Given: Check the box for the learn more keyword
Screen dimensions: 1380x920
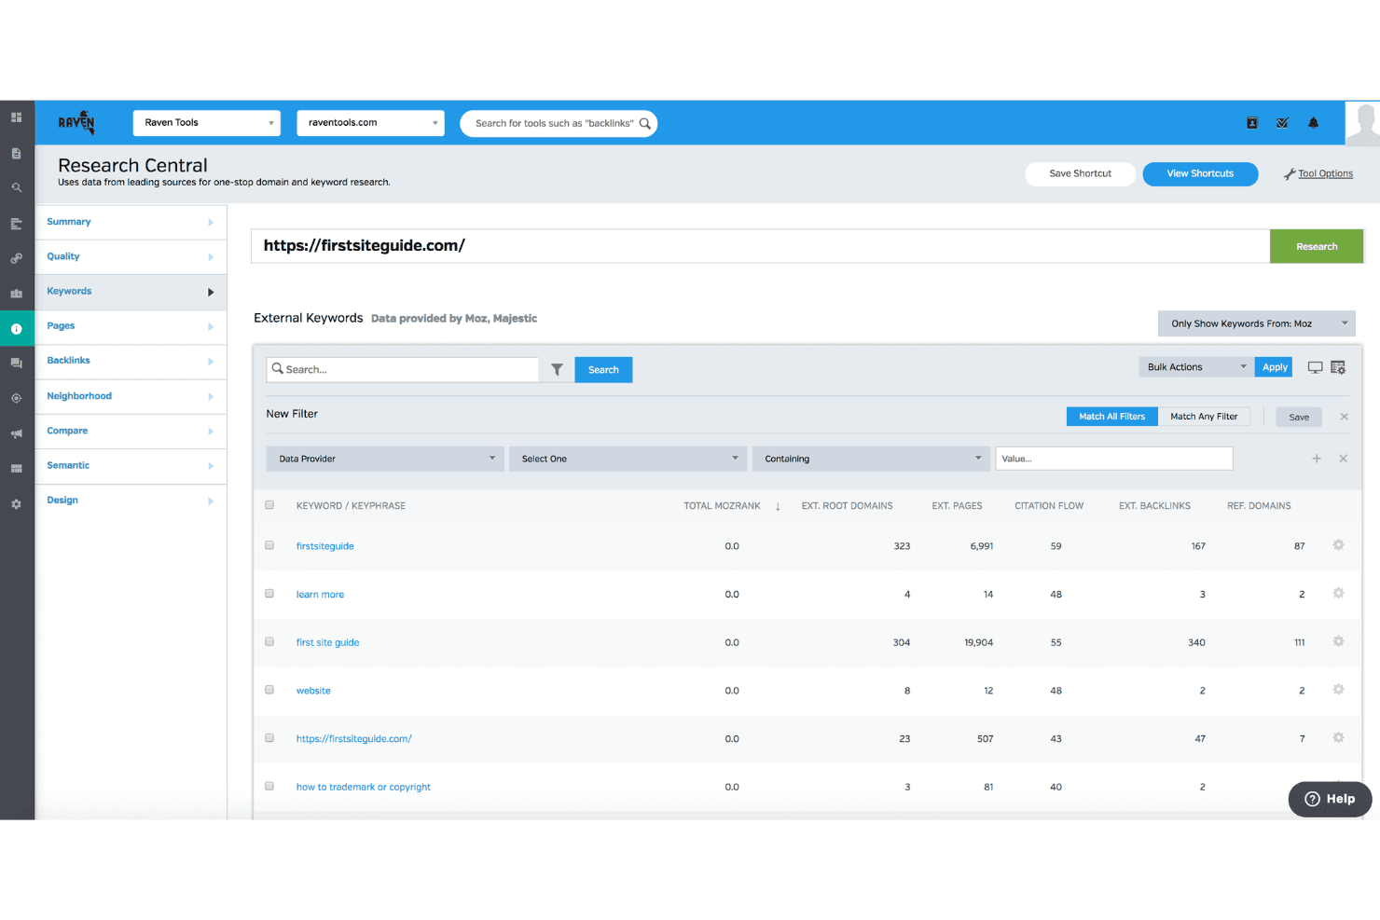Looking at the screenshot, I should [x=269, y=594].
